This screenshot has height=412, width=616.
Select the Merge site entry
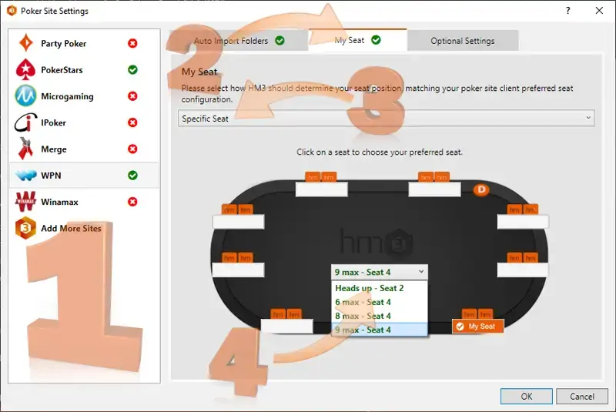(84, 149)
